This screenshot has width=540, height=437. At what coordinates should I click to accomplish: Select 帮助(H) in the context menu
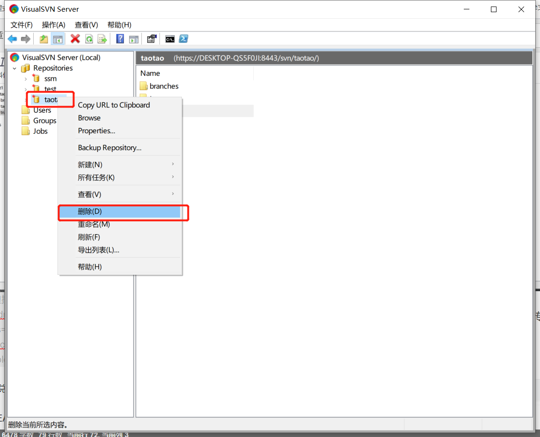120,267
